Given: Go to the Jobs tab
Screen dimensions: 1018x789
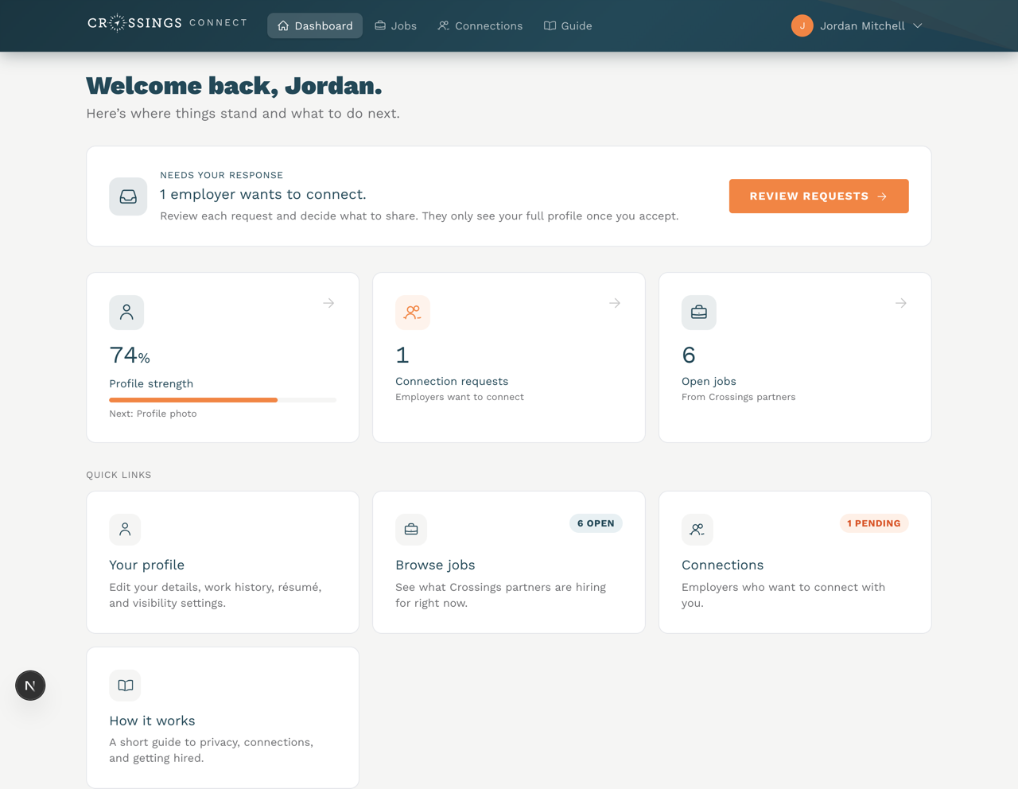Looking at the screenshot, I should pyautogui.click(x=395, y=25).
